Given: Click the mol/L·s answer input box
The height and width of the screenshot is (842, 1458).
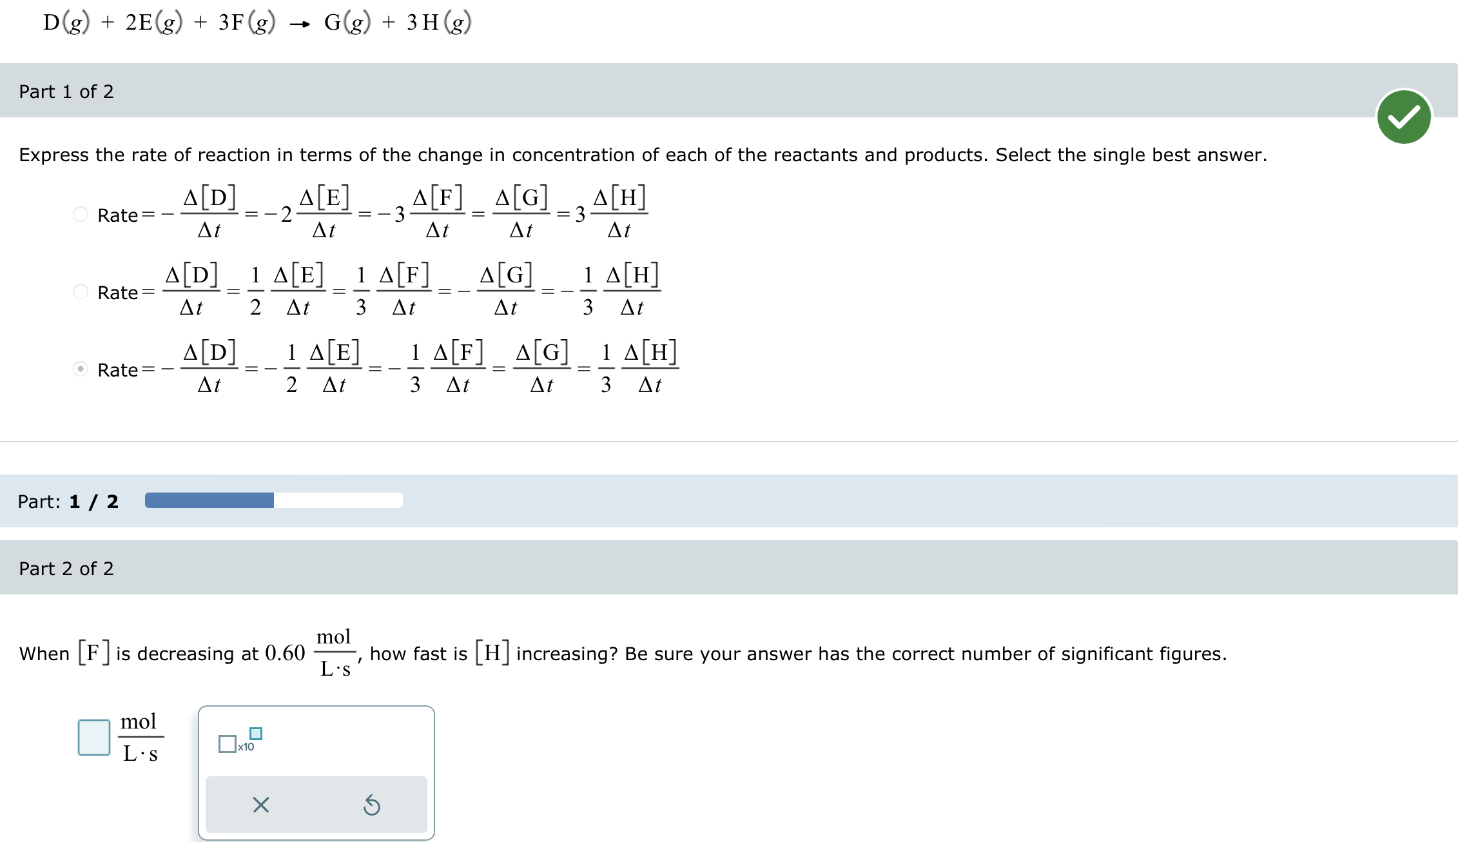Looking at the screenshot, I should coord(93,737).
